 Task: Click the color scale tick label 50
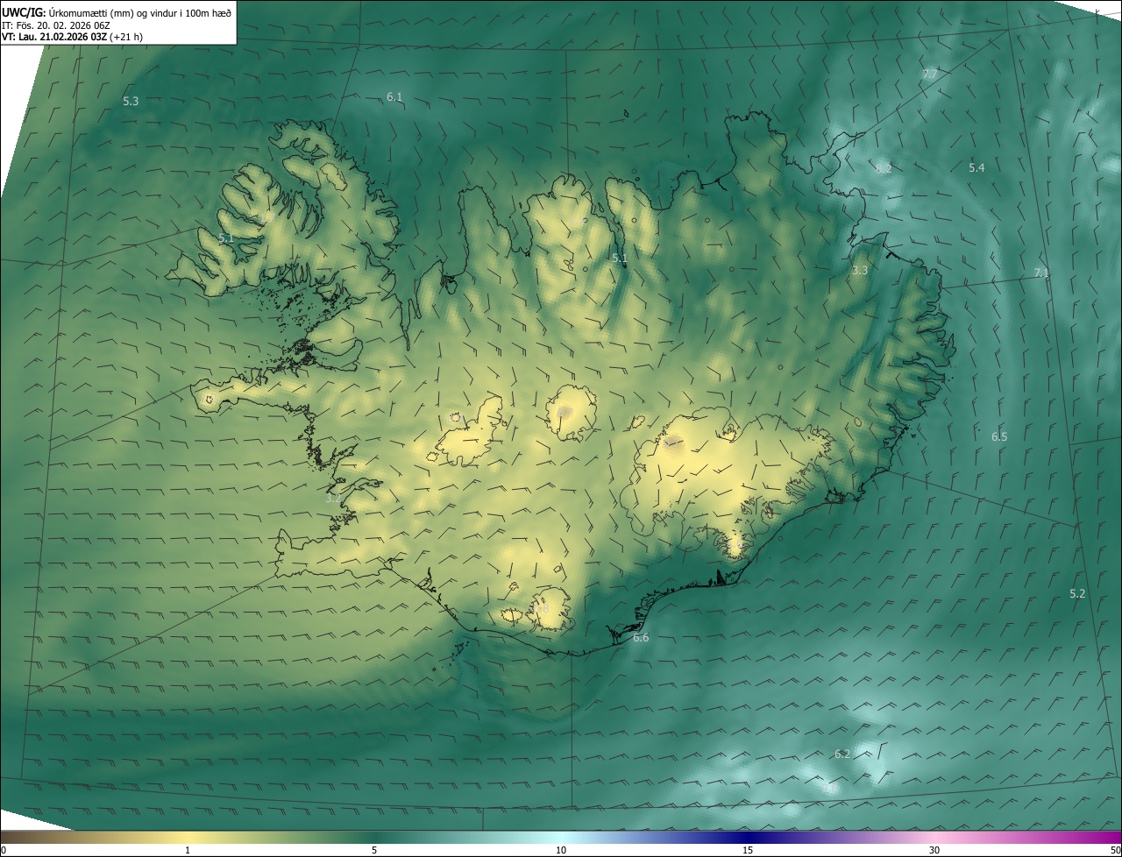tap(1115, 850)
